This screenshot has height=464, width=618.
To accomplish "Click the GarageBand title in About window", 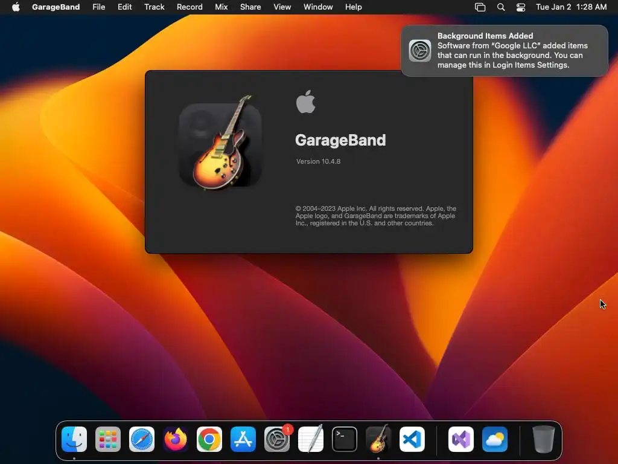I will 340,140.
